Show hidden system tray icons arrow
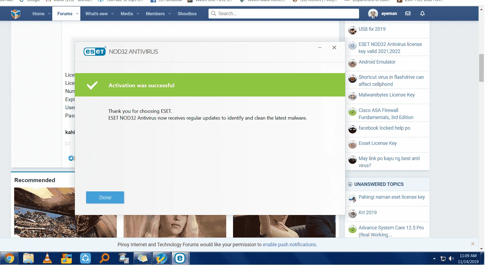 tap(434, 258)
